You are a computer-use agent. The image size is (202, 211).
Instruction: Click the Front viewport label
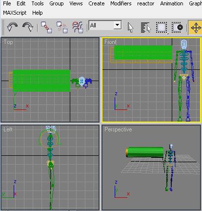point(110,42)
